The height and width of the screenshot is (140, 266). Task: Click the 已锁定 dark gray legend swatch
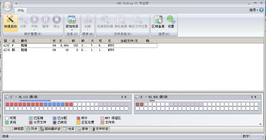54,122
